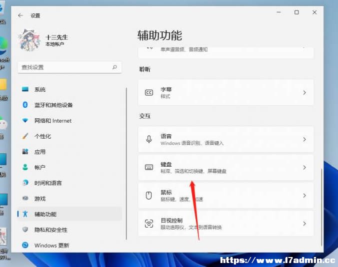Image resolution: width=338 pixels, height=267 pixels.
Task: Open 系统 settings page
Action: [x=69, y=89]
